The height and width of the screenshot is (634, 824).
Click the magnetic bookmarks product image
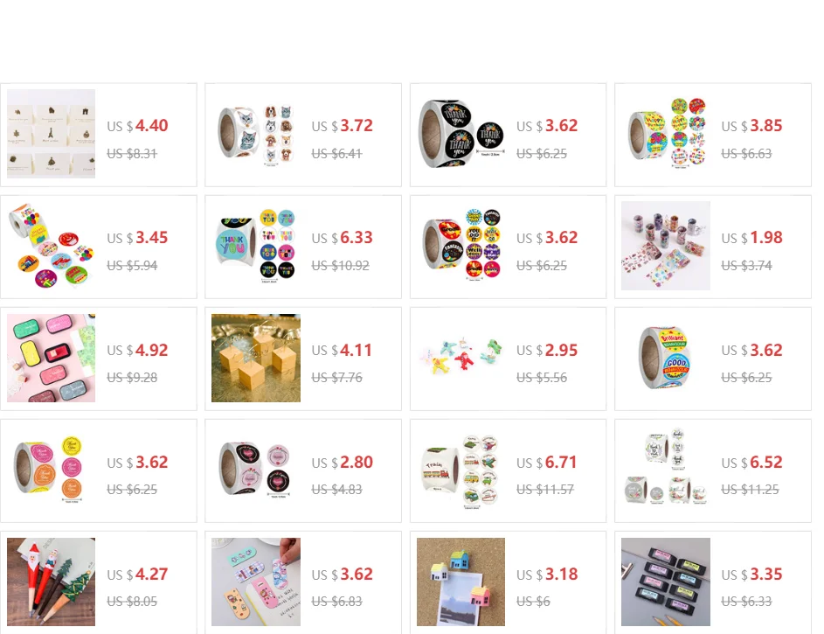[x=256, y=582]
